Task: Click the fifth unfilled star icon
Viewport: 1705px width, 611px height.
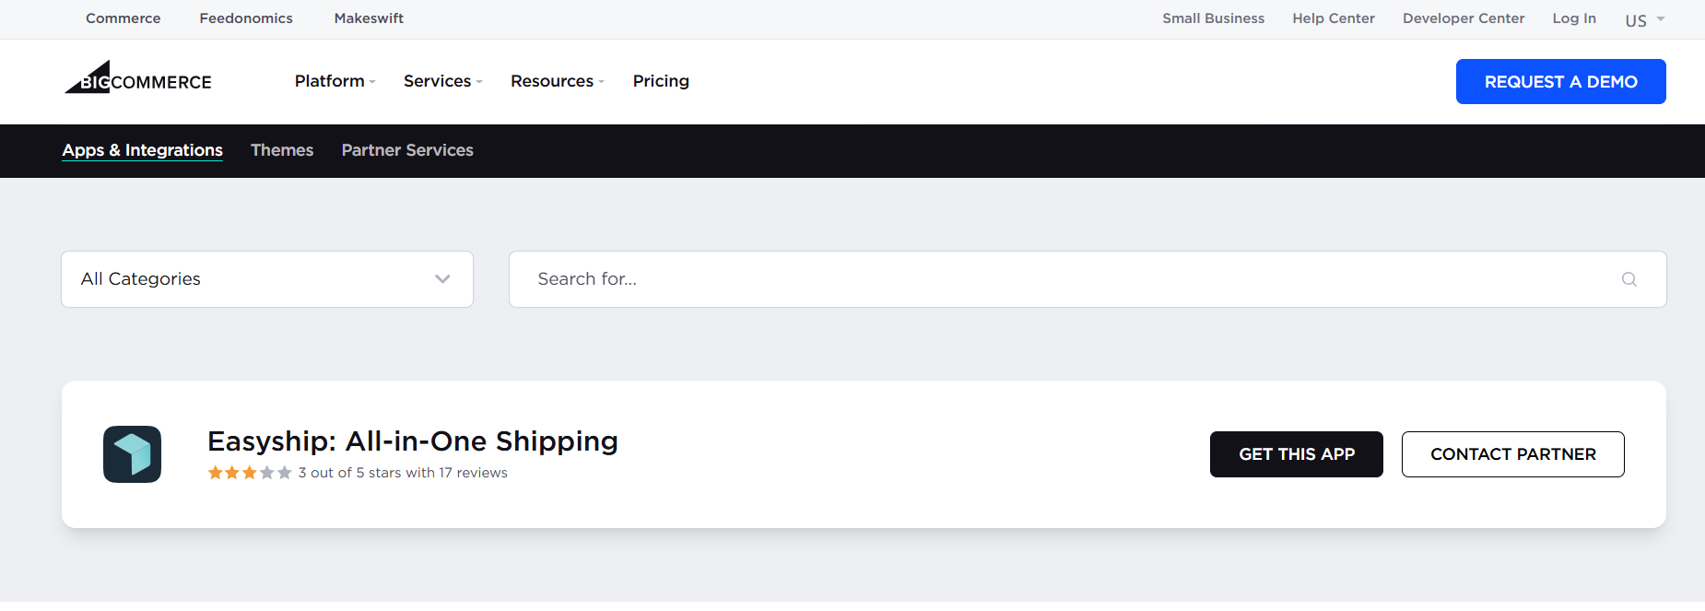Action: point(282,472)
